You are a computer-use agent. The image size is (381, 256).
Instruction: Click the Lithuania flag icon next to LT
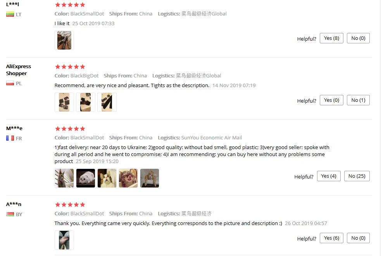[10, 14]
